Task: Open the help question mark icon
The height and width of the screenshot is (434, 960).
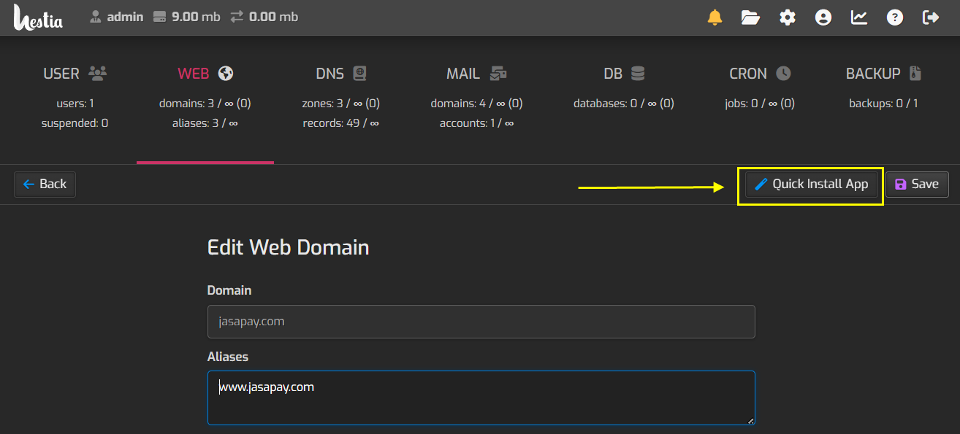Action: coord(895,18)
